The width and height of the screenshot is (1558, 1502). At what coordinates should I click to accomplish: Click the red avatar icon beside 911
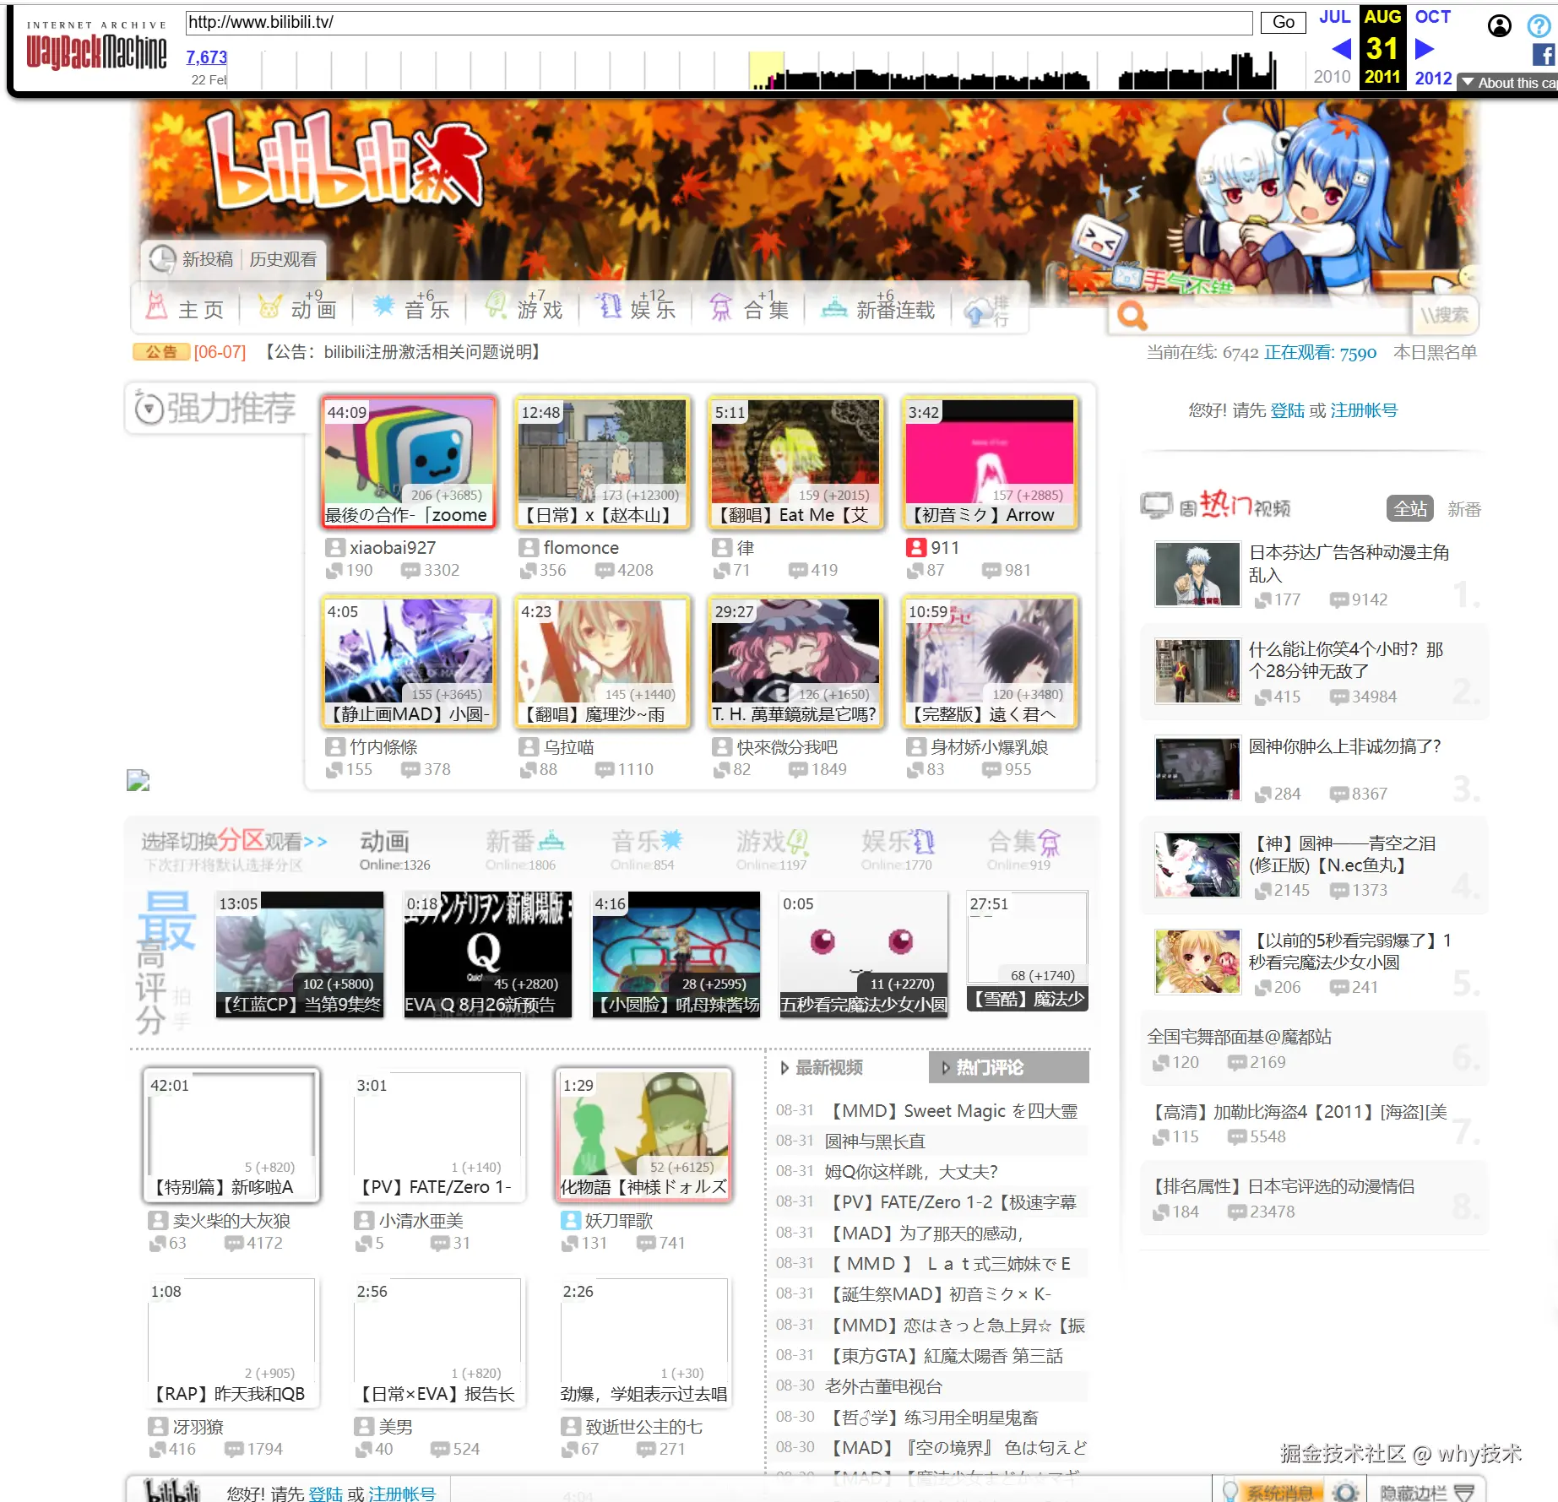[x=916, y=548]
